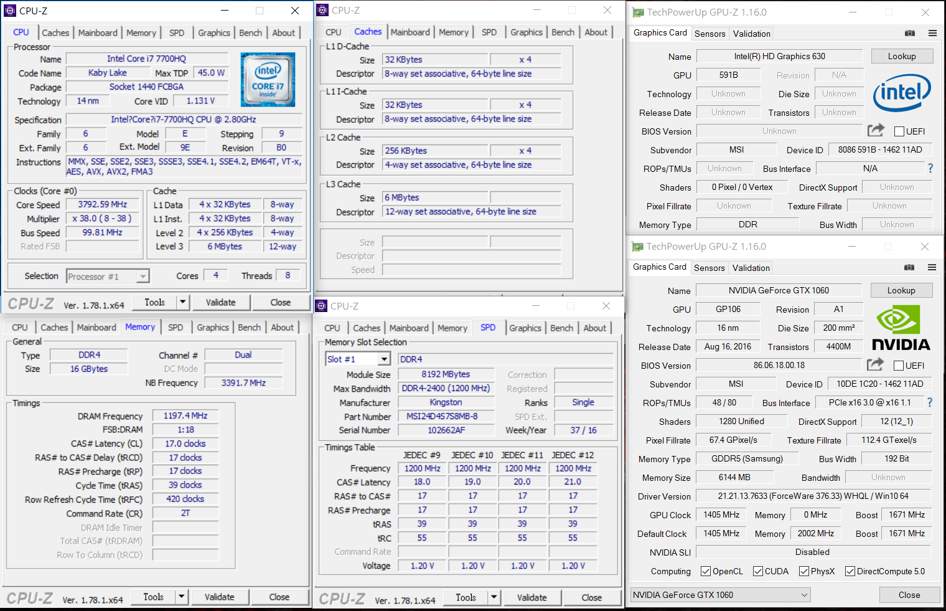Open the NVIDIA GeForce GTX 1060 GPU selector

coord(721,595)
